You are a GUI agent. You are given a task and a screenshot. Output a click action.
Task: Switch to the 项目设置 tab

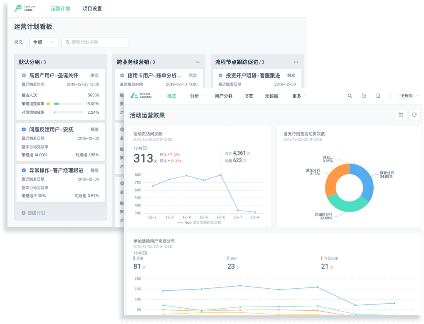[92, 8]
